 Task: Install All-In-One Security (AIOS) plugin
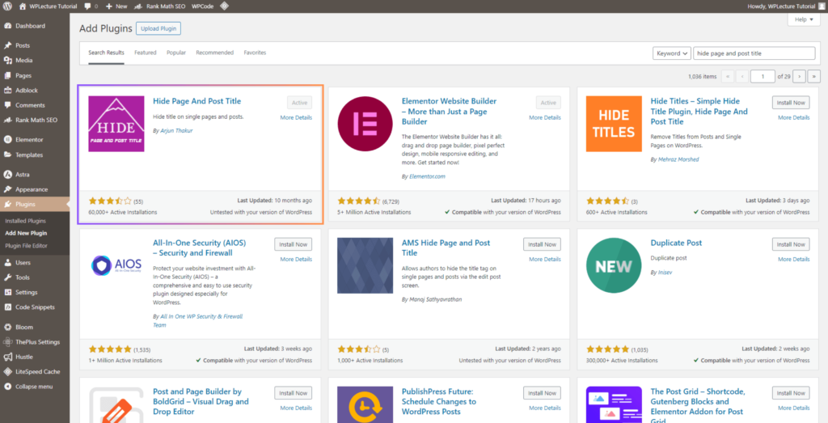pyautogui.click(x=293, y=244)
